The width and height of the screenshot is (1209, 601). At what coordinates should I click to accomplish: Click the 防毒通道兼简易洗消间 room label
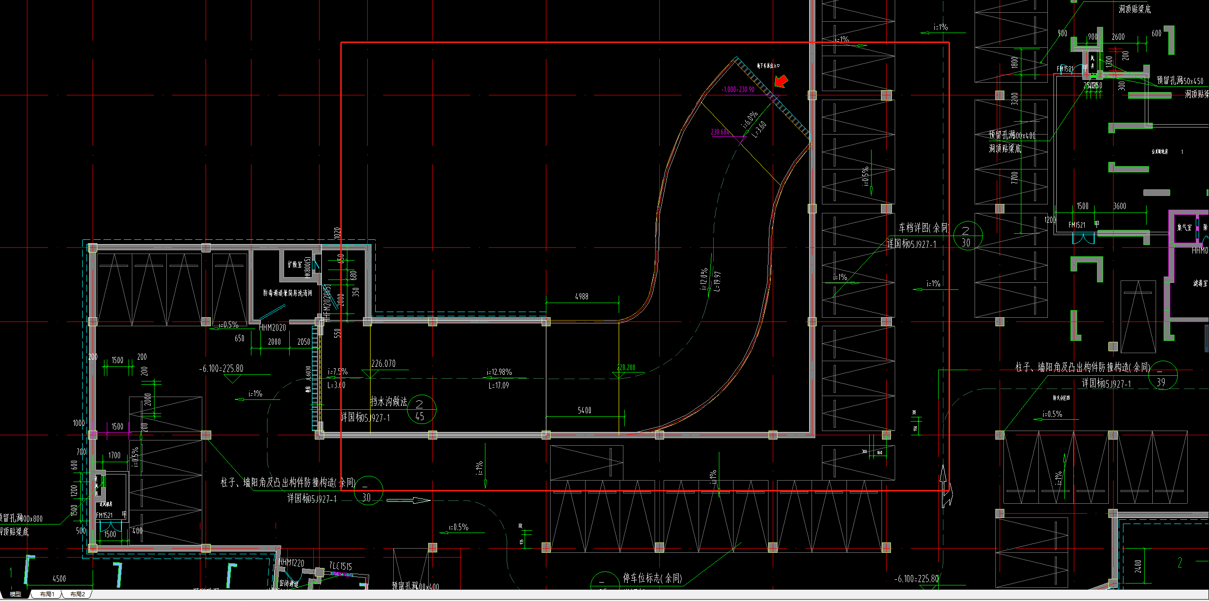[287, 293]
